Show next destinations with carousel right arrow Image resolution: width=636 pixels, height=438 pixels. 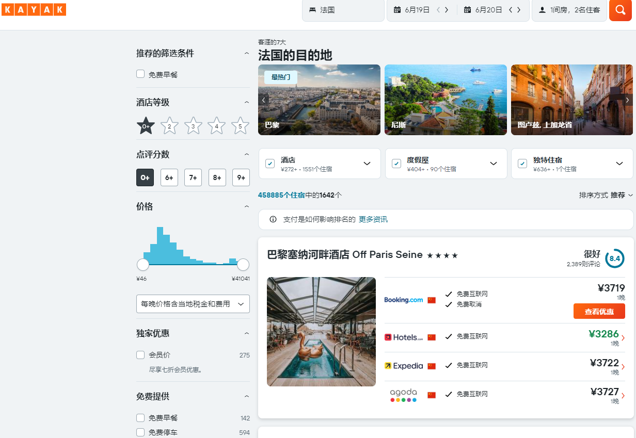(627, 100)
